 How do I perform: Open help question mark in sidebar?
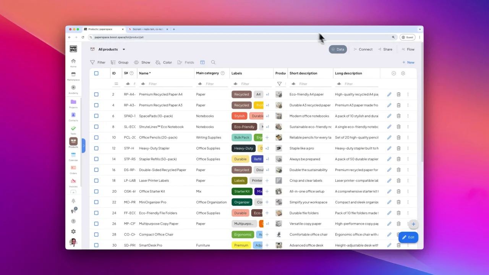point(73,221)
